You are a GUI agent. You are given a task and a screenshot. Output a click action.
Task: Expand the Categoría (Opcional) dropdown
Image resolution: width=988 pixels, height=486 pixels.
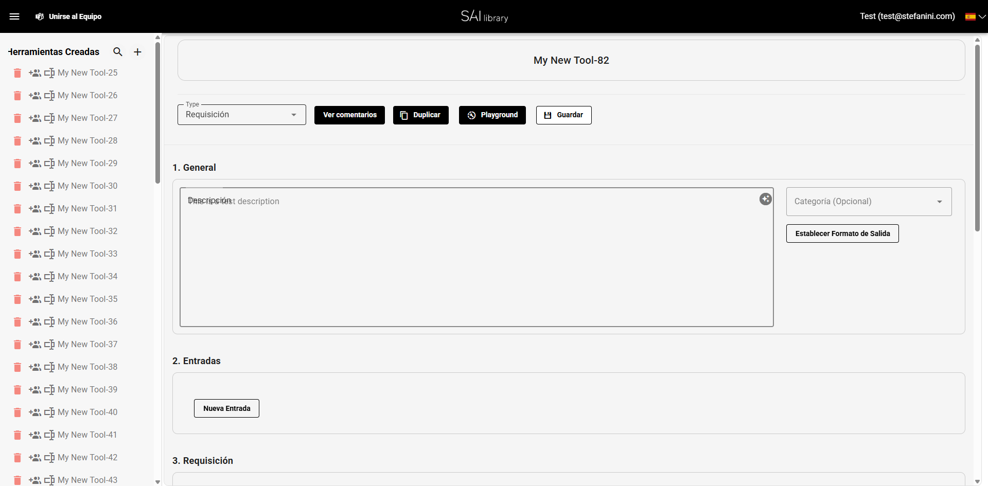click(868, 202)
